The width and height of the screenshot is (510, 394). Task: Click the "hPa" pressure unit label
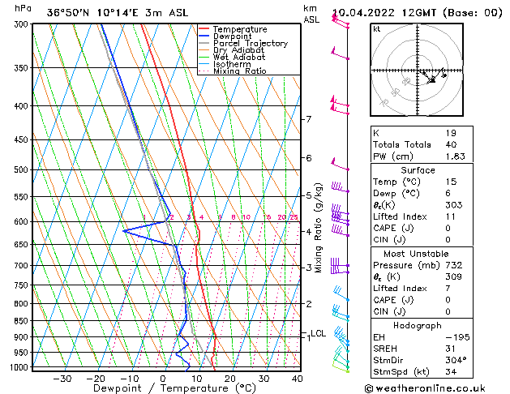pyautogui.click(x=23, y=8)
